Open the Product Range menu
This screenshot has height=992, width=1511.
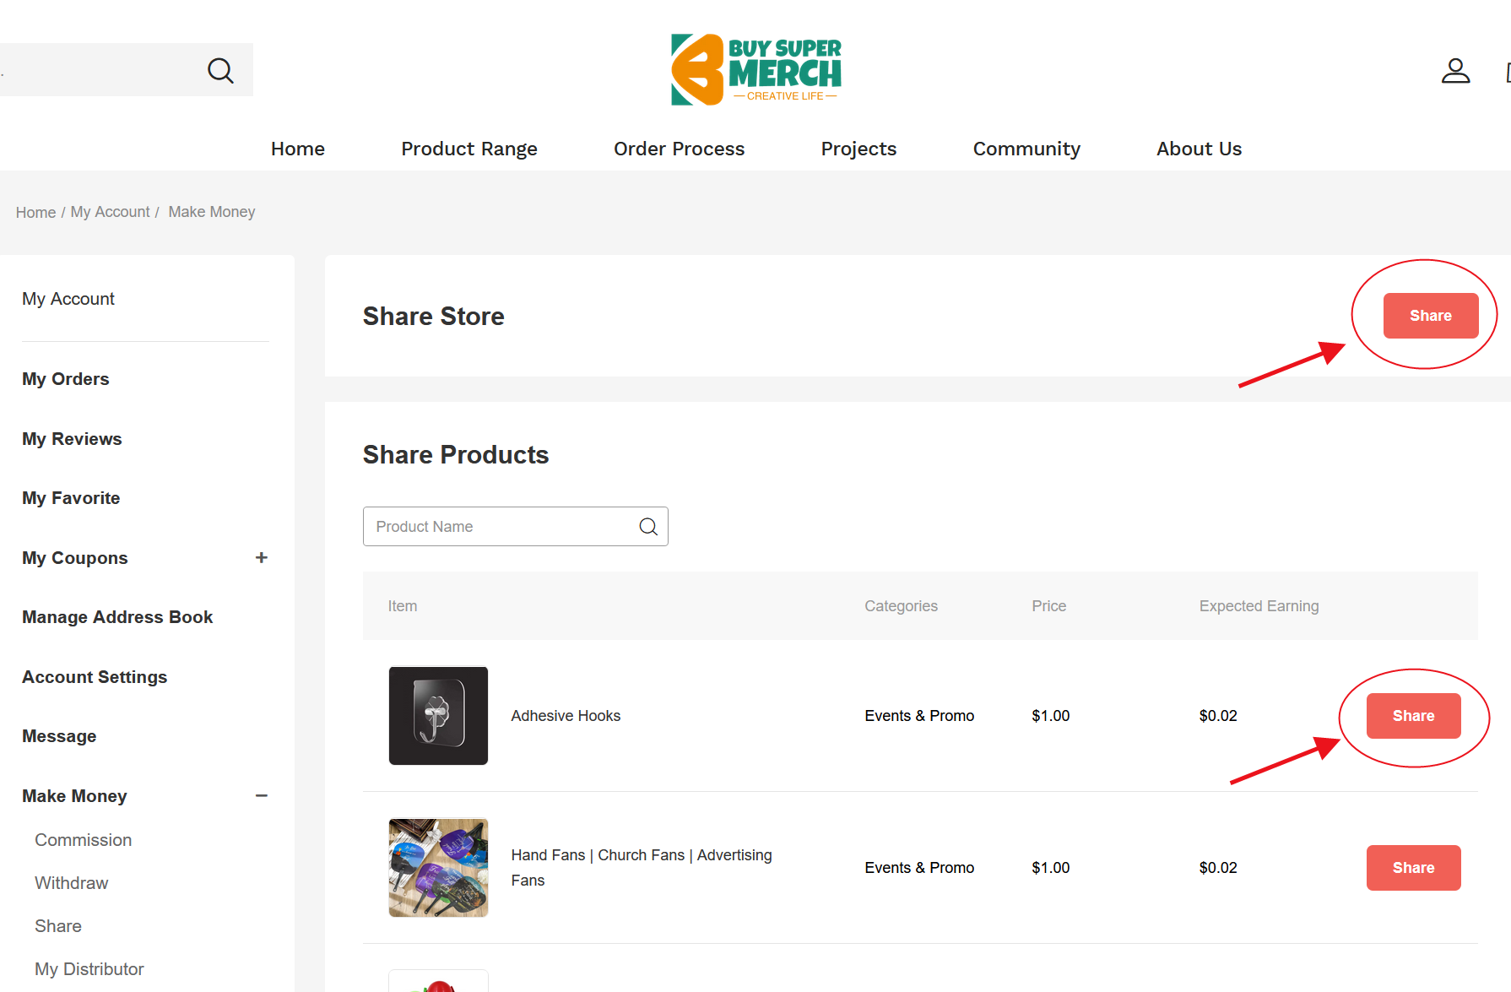[468, 149]
